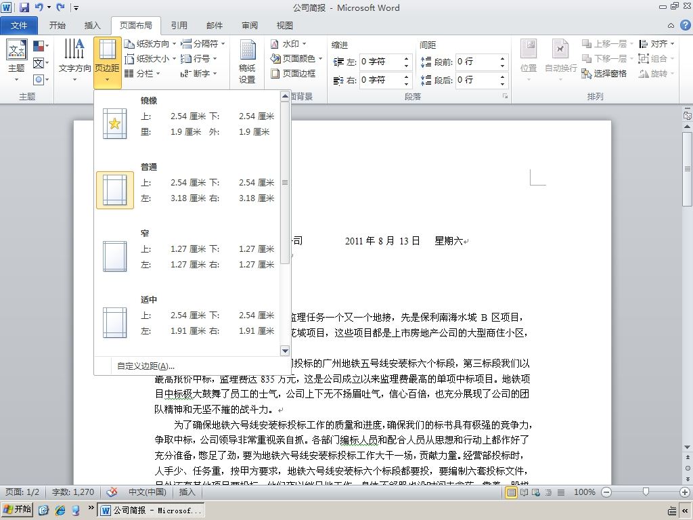Open the File (文件) tab

click(x=19, y=26)
